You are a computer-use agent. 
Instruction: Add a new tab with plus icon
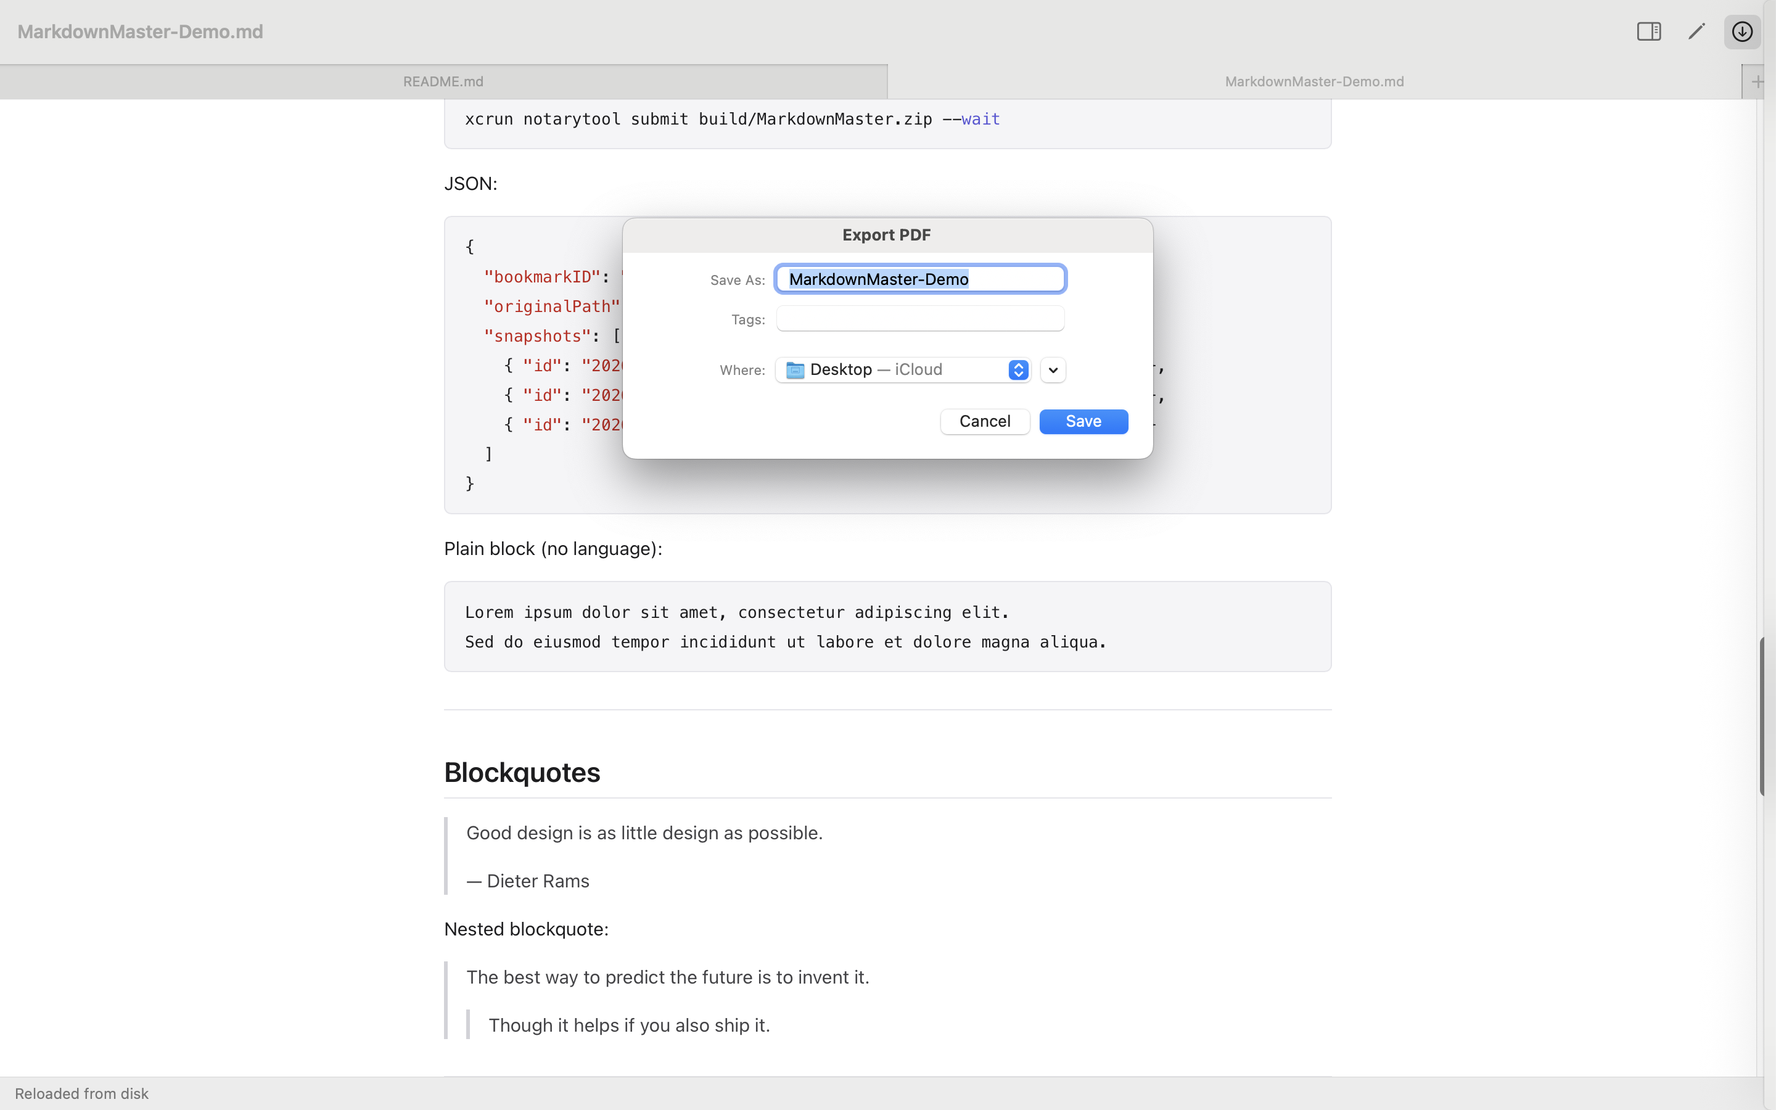[x=1757, y=81]
